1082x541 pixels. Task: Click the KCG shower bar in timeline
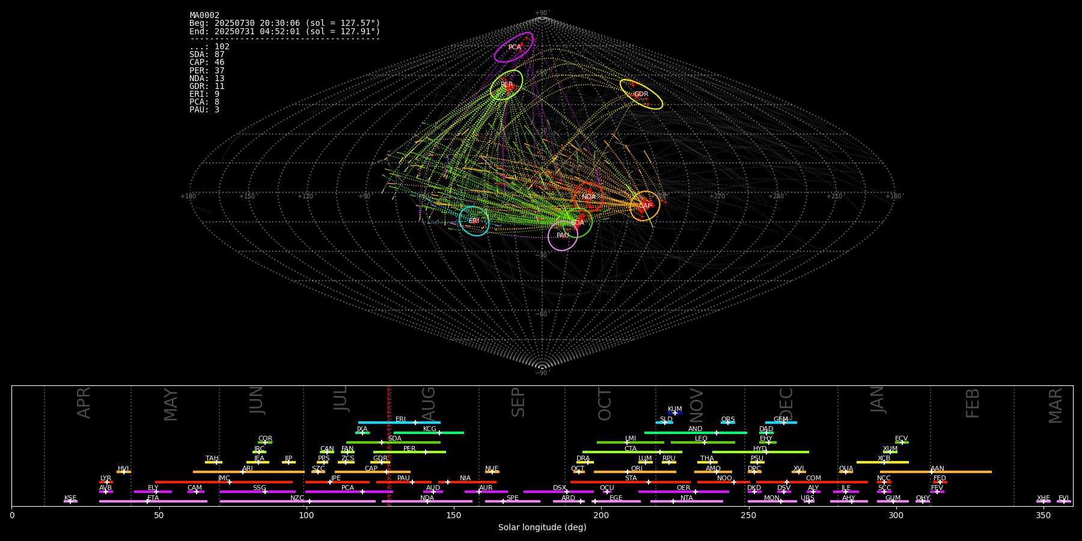pos(429,433)
